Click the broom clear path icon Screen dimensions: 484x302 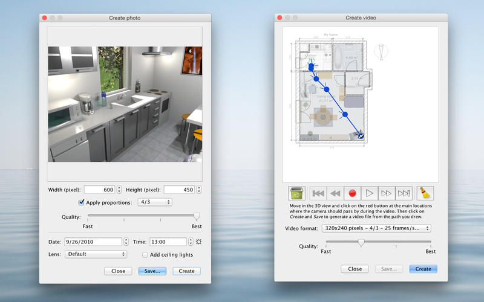pyautogui.click(x=425, y=193)
